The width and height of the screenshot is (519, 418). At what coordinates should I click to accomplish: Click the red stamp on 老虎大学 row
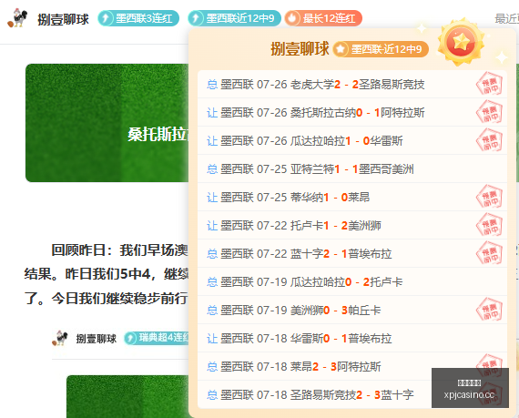[x=489, y=84]
